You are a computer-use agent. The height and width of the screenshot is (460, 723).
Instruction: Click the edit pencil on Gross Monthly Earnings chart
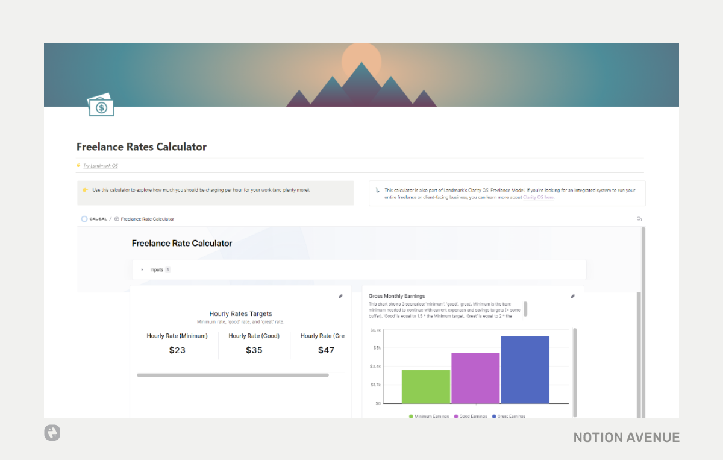(573, 296)
